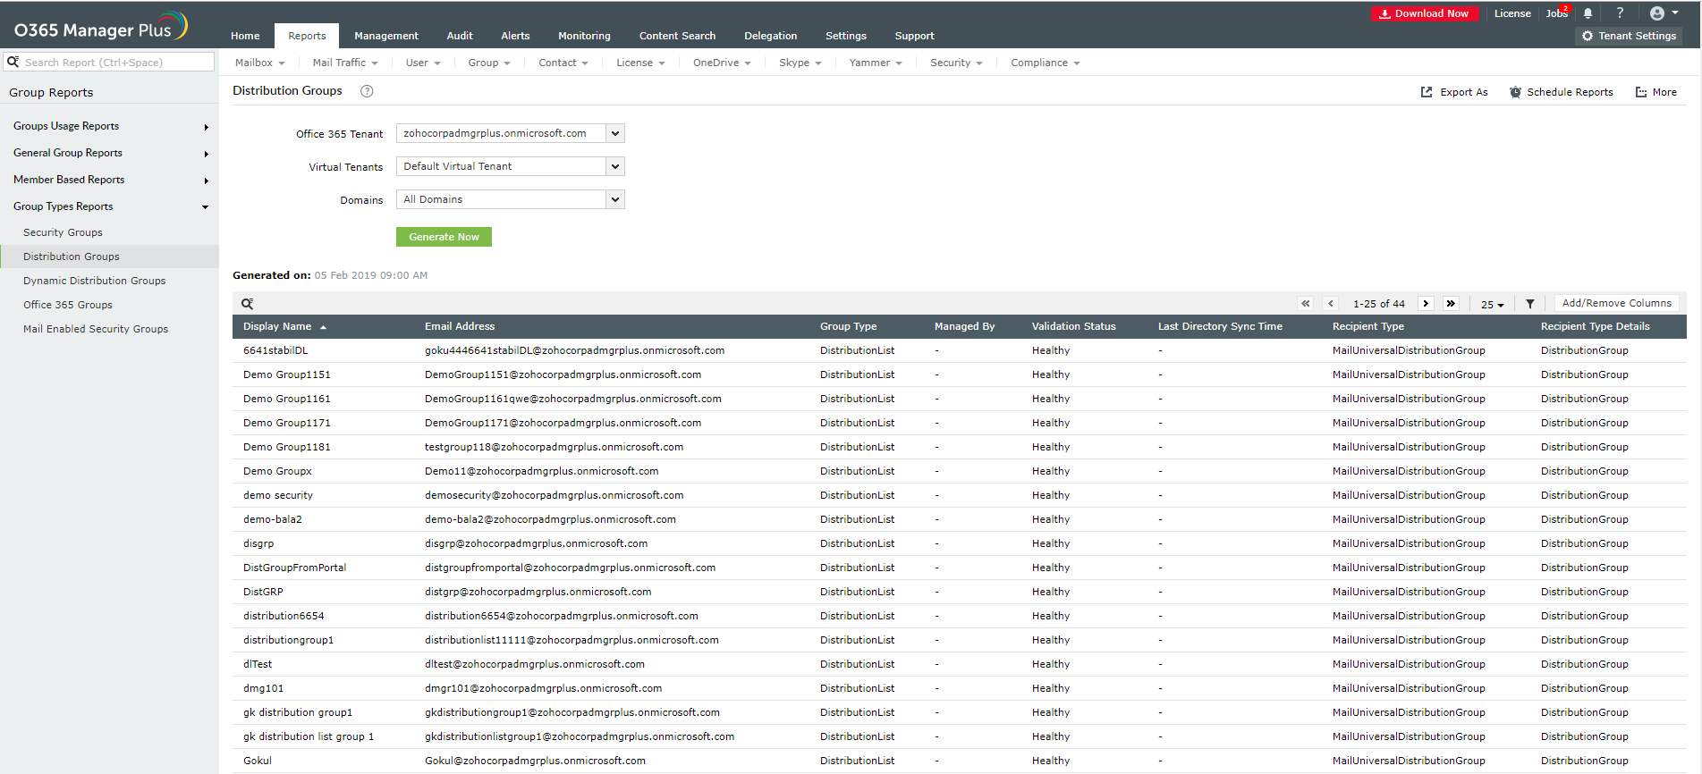1702x774 pixels.
Task: Open the License reports dropdown
Action: (x=640, y=63)
